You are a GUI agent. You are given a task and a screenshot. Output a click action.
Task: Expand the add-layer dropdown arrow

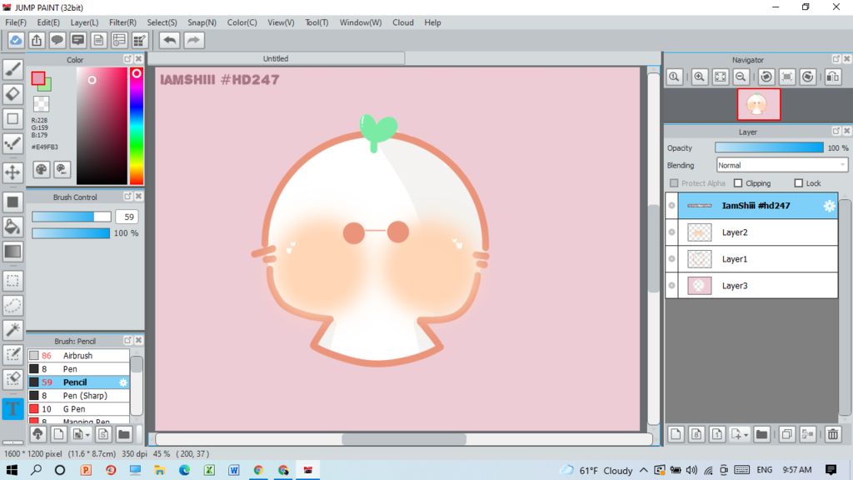click(x=746, y=435)
